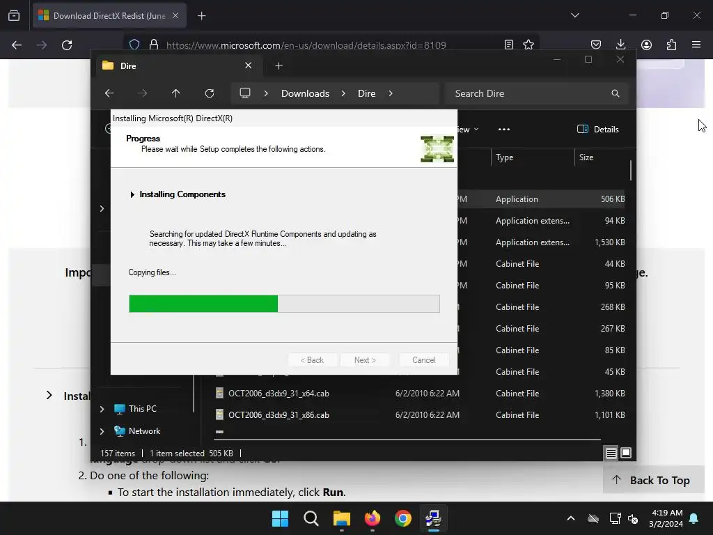Select OCT2006_d3dx9_31_x64.cab file
Viewport: 713px width, 535px height.
point(279,394)
